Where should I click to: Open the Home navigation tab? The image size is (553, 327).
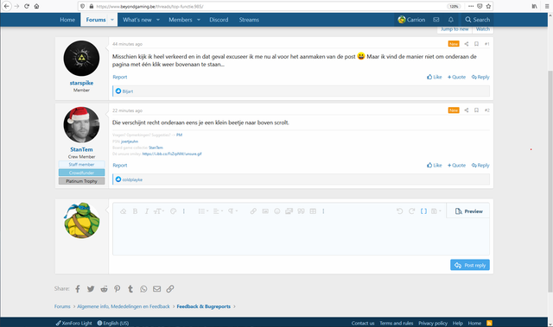pyautogui.click(x=67, y=20)
